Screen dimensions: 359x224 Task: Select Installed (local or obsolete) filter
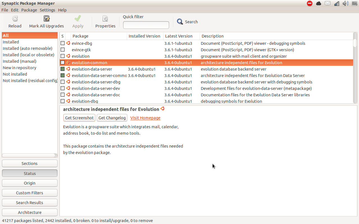tap(30, 55)
